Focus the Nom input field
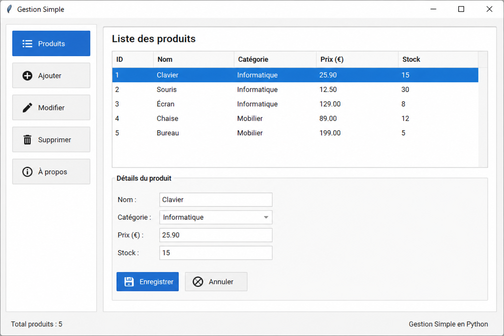 (216, 199)
